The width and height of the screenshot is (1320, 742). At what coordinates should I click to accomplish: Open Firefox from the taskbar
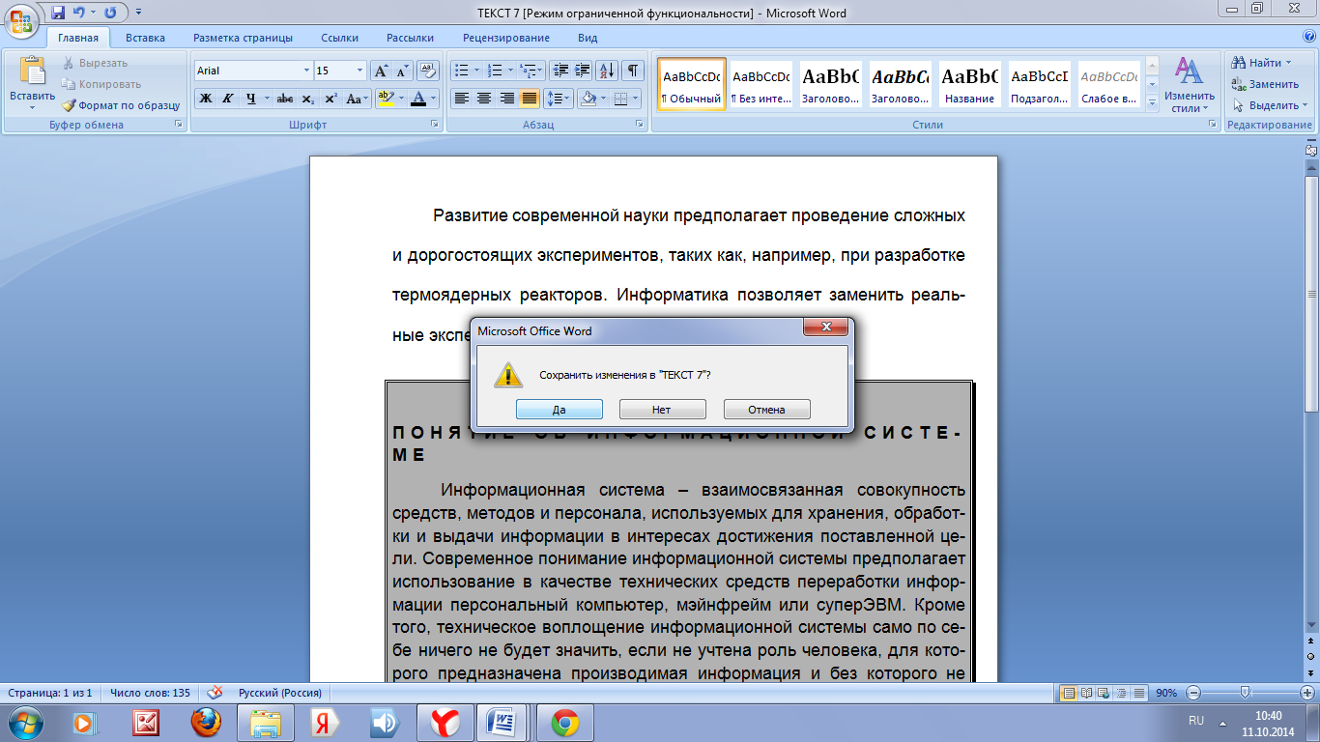(206, 723)
